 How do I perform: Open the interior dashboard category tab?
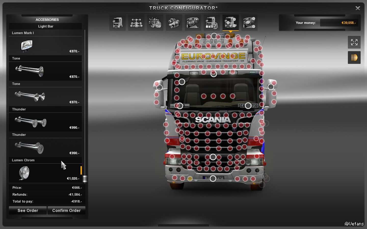(193, 23)
